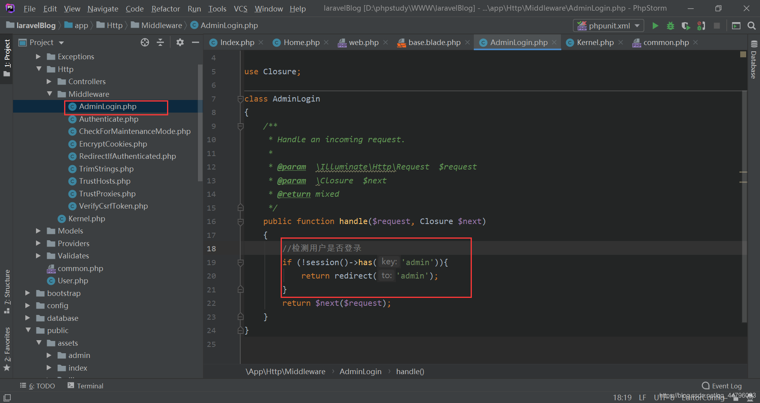Fold the if block at line 19
This screenshot has height=403, width=760.
(x=240, y=262)
